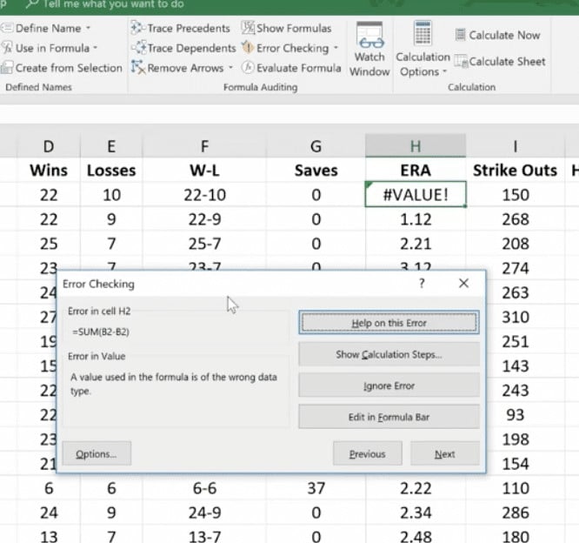Click Calculate Now icon
The height and width of the screenshot is (543, 579).
(x=462, y=35)
